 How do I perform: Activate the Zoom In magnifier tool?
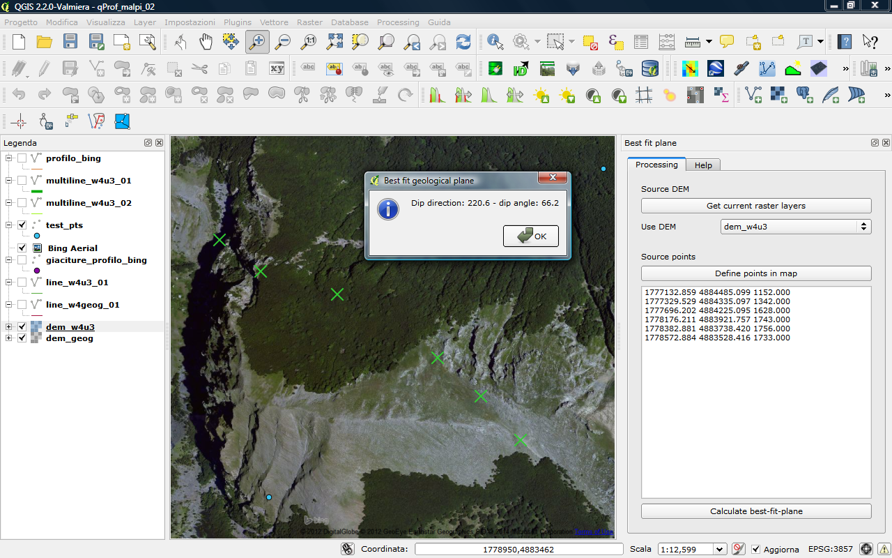pyautogui.click(x=256, y=41)
